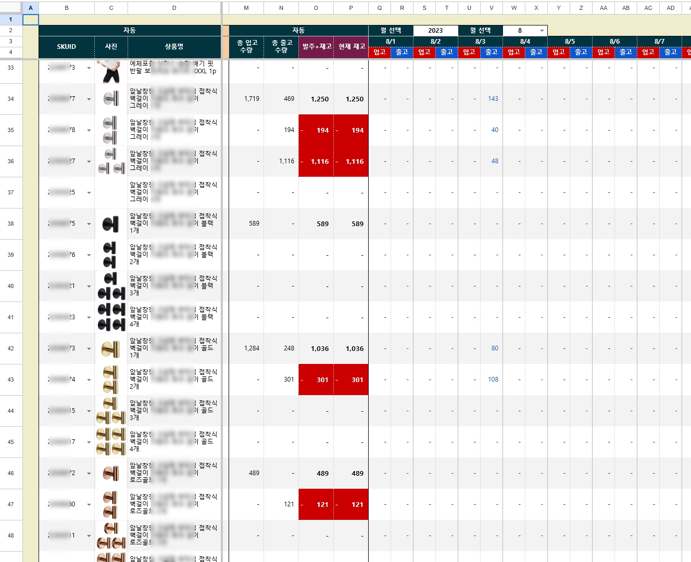The height and width of the screenshot is (562, 691).
Task: Select the black single hook image in row 38
Action: [x=111, y=224]
